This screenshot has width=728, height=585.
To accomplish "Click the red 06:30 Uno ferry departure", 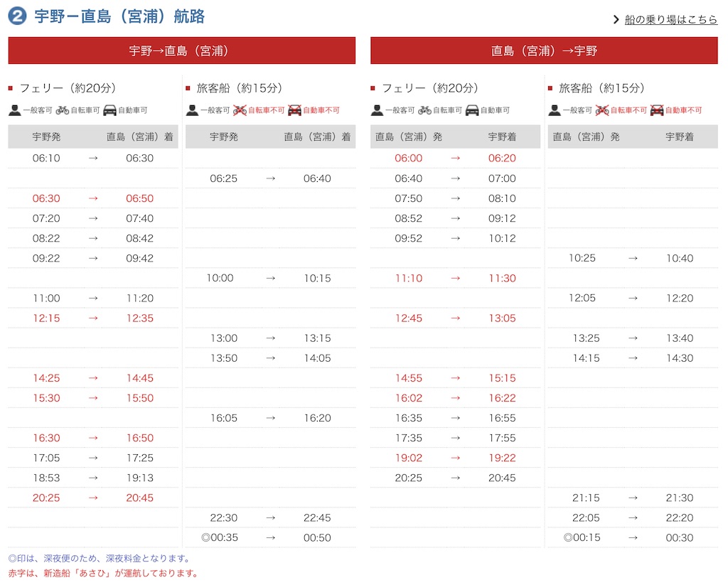I will click(46, 199).
